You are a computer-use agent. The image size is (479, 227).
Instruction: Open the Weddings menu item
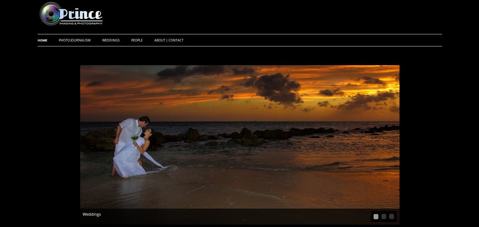(x=111, y=40)
